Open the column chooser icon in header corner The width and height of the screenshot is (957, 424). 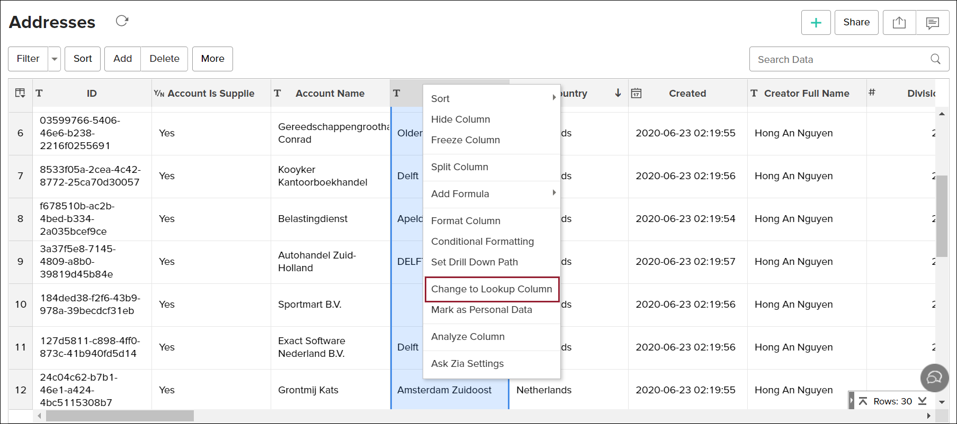[20, 93]
